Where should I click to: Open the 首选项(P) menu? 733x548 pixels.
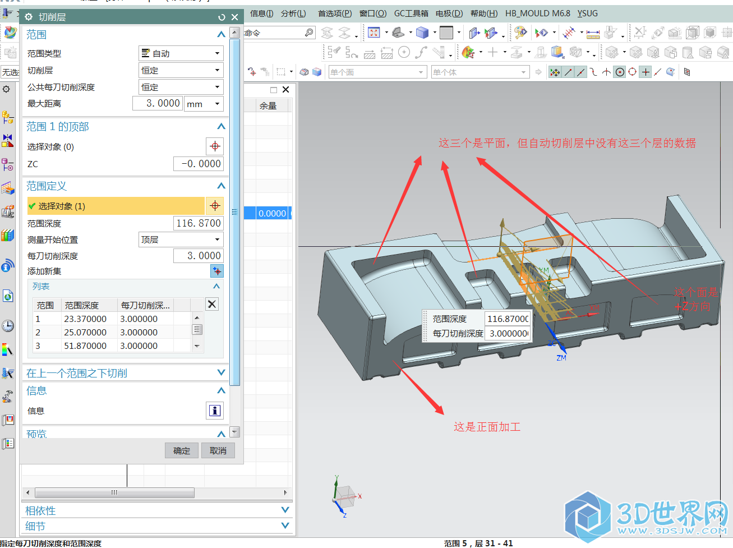point(335,13)
